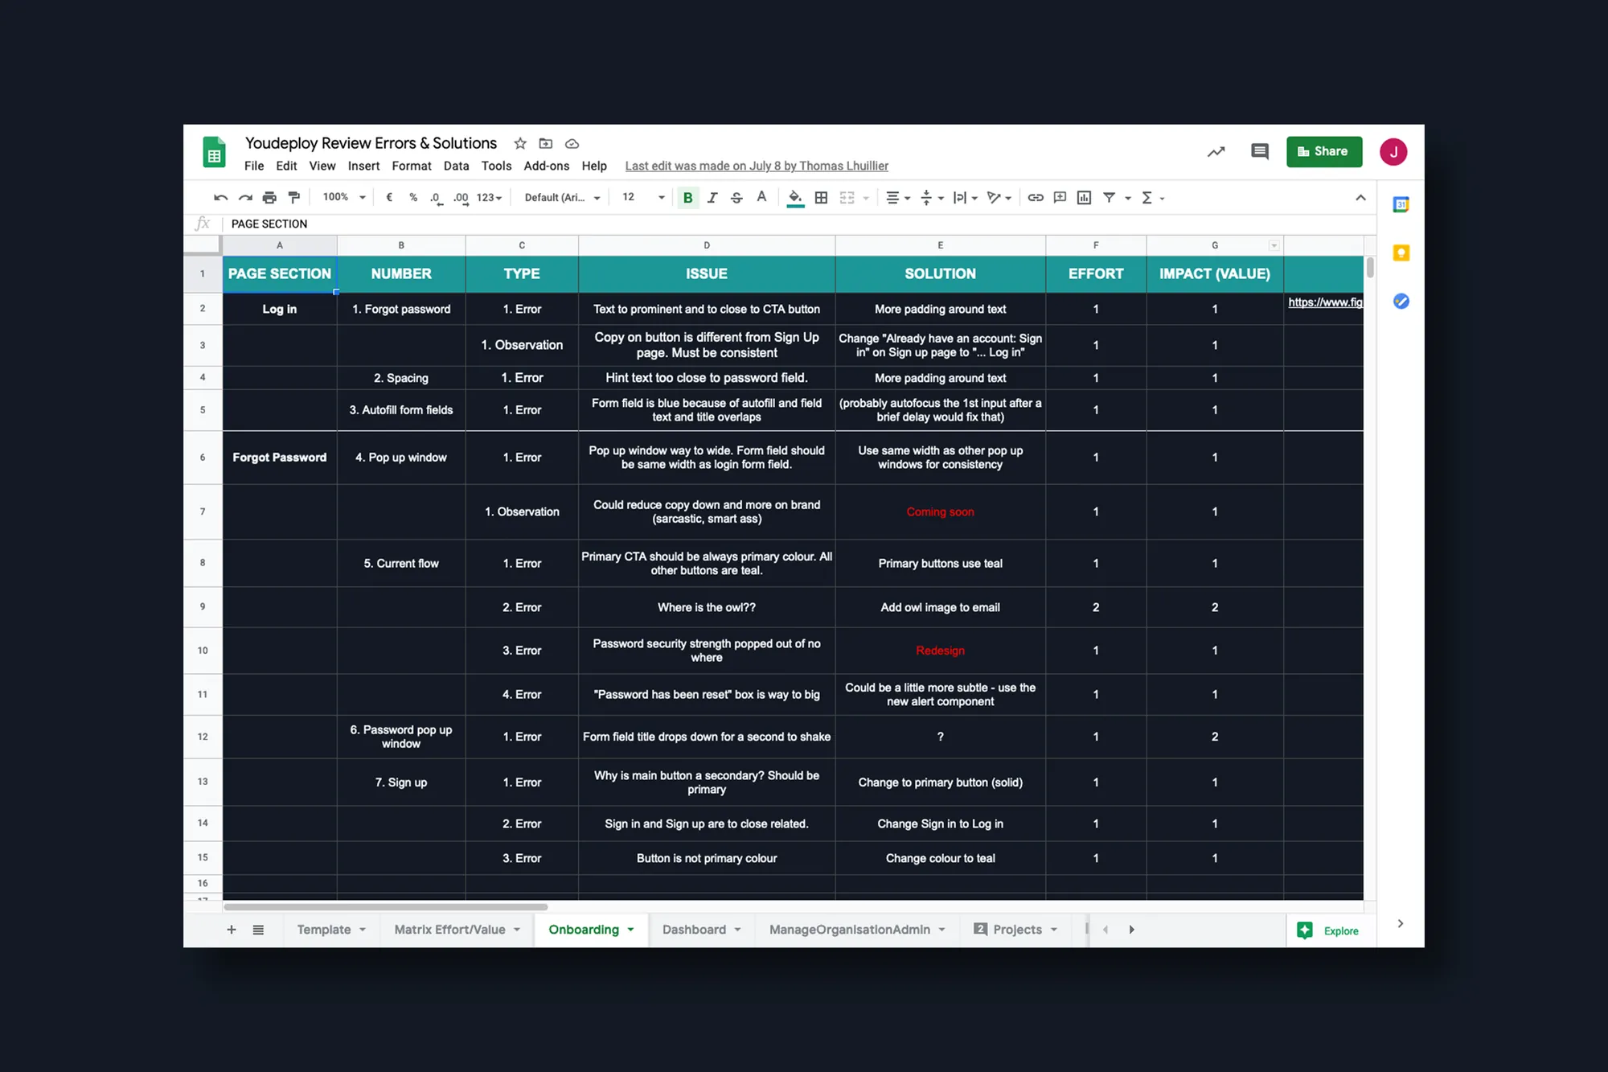Open the Default font family dropdown
This screenshot has height=1072, width=1608.
pyautogui.click(x=562, y=198)
